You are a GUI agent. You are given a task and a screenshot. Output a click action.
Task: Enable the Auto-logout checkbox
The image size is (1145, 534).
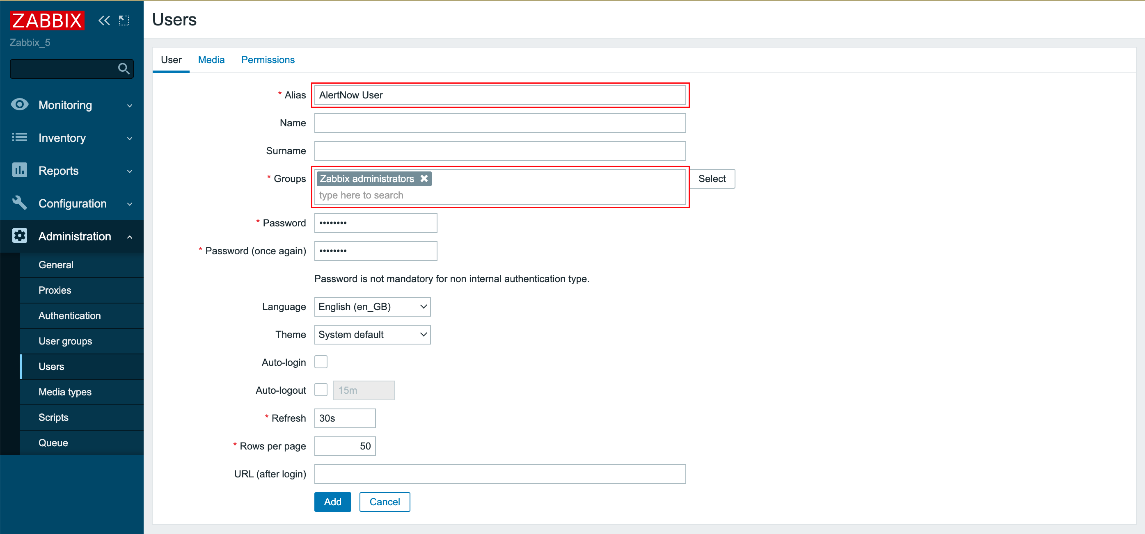321,390
